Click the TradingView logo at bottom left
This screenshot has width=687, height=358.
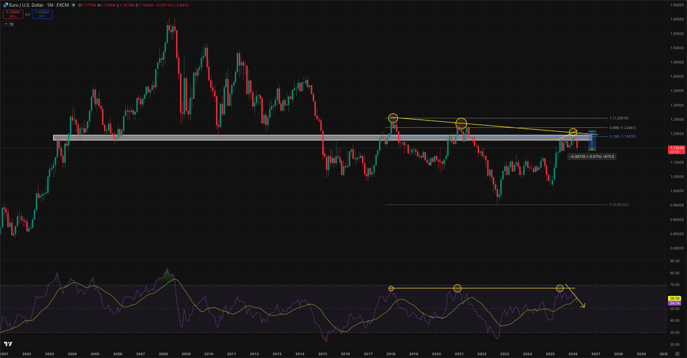point(8,344)
